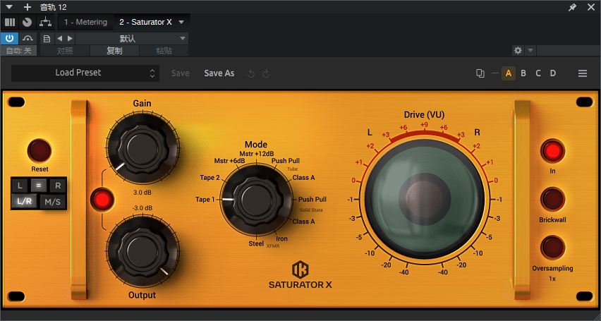
Task: Expand the arrow beside the gear
Action: click(x=530, y=50)
